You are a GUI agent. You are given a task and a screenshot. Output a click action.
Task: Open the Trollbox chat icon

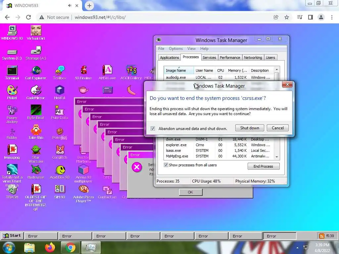[60, 73]
